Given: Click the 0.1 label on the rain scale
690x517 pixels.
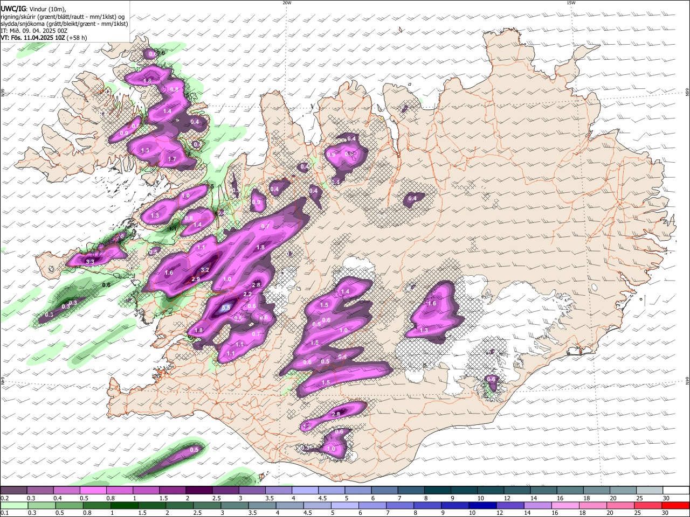Looking at the screenshot, I should coord(4,513).
